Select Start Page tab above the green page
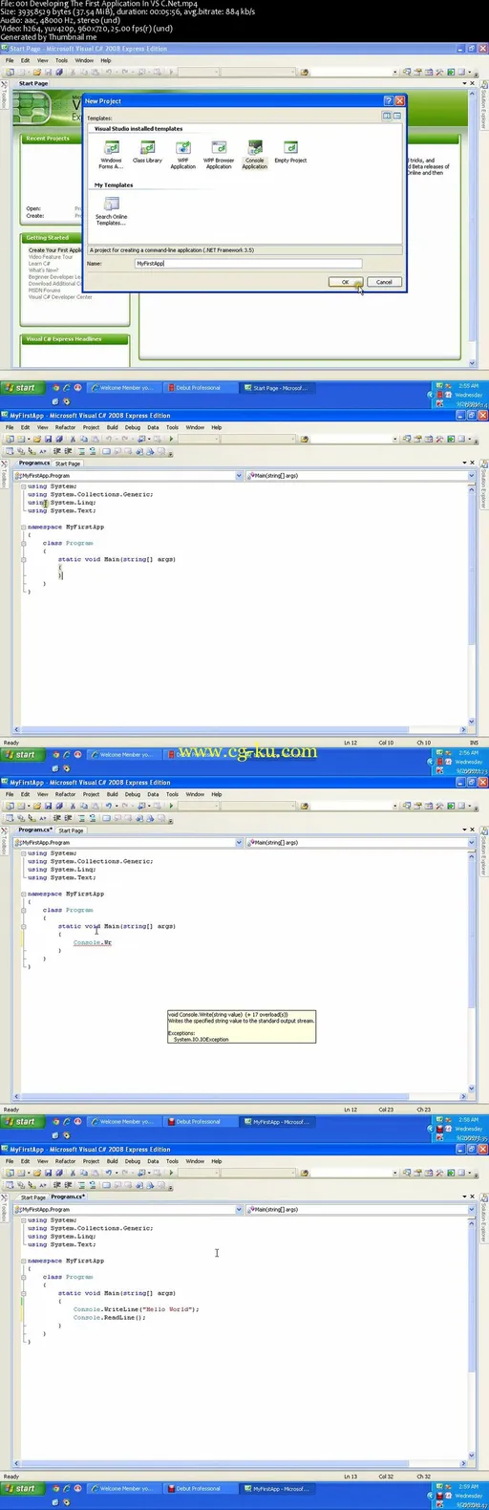The width and height of the screenshot is (489, 1510). 33,83
